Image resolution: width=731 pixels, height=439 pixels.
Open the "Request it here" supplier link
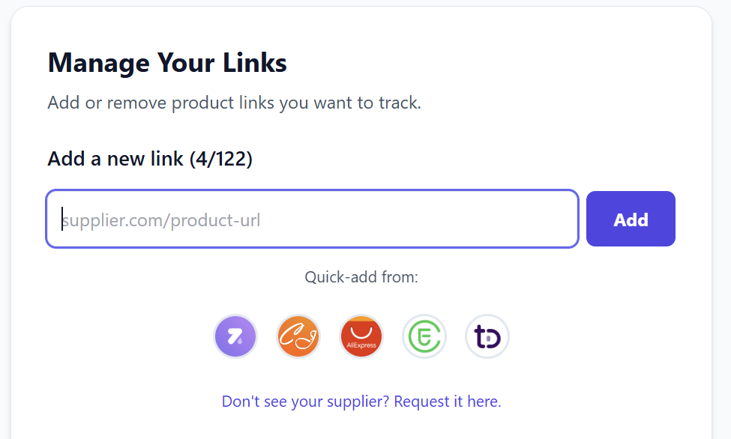pos(447,402)
